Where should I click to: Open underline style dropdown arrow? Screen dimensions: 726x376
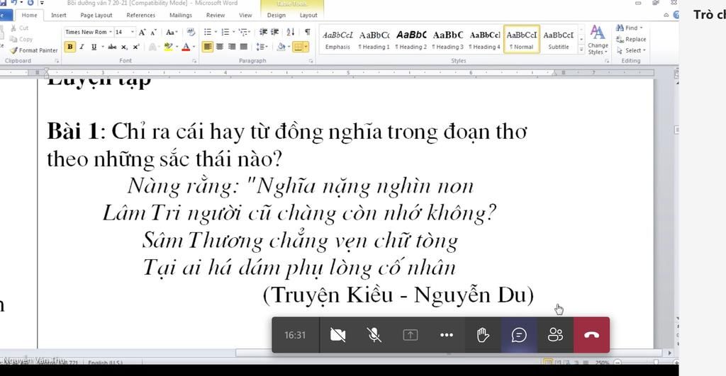coord(102,47)
